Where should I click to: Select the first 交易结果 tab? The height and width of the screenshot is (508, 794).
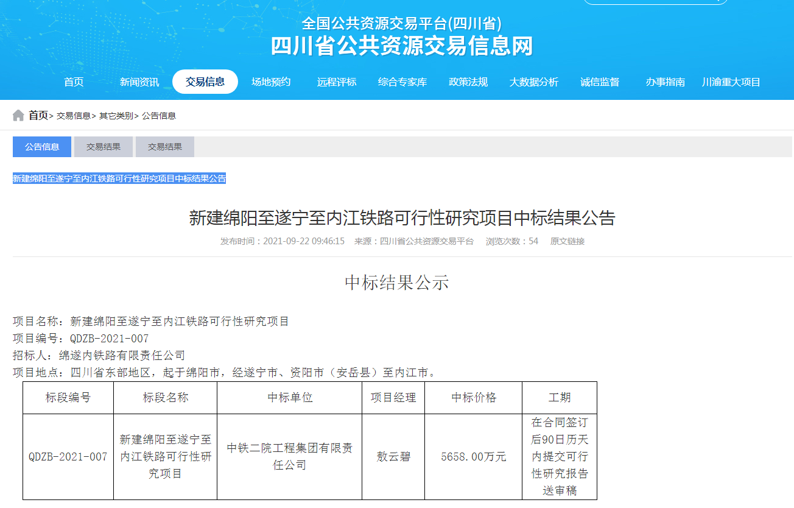click(x=104, y=147)
